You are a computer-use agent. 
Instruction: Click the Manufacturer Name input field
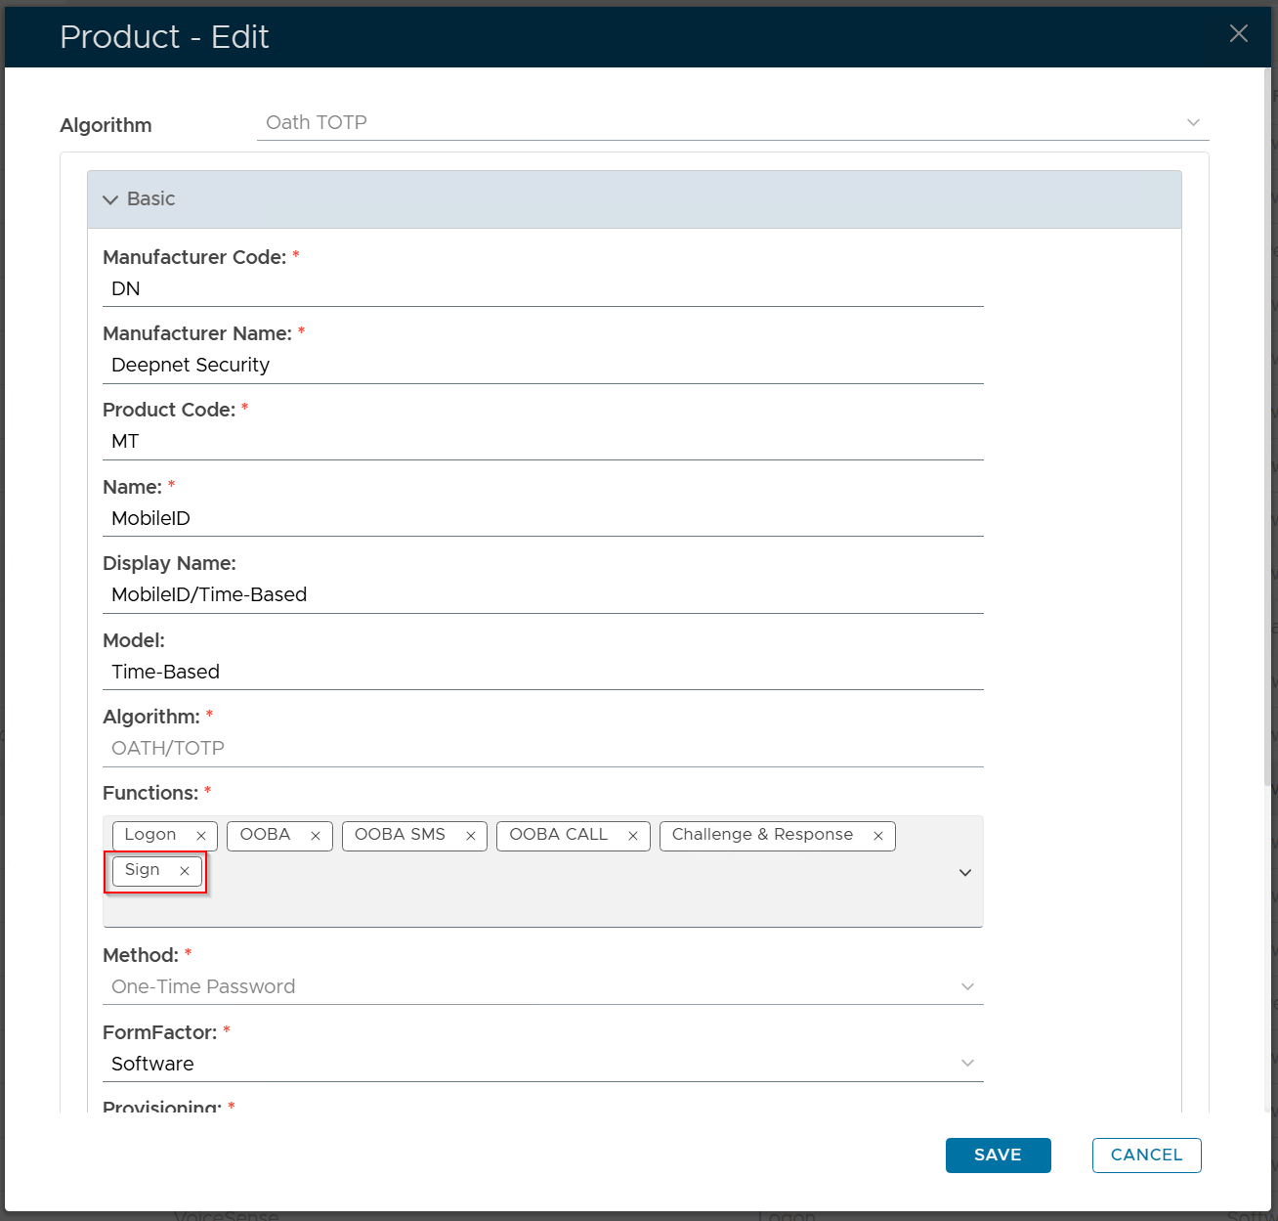click(542, 366)
